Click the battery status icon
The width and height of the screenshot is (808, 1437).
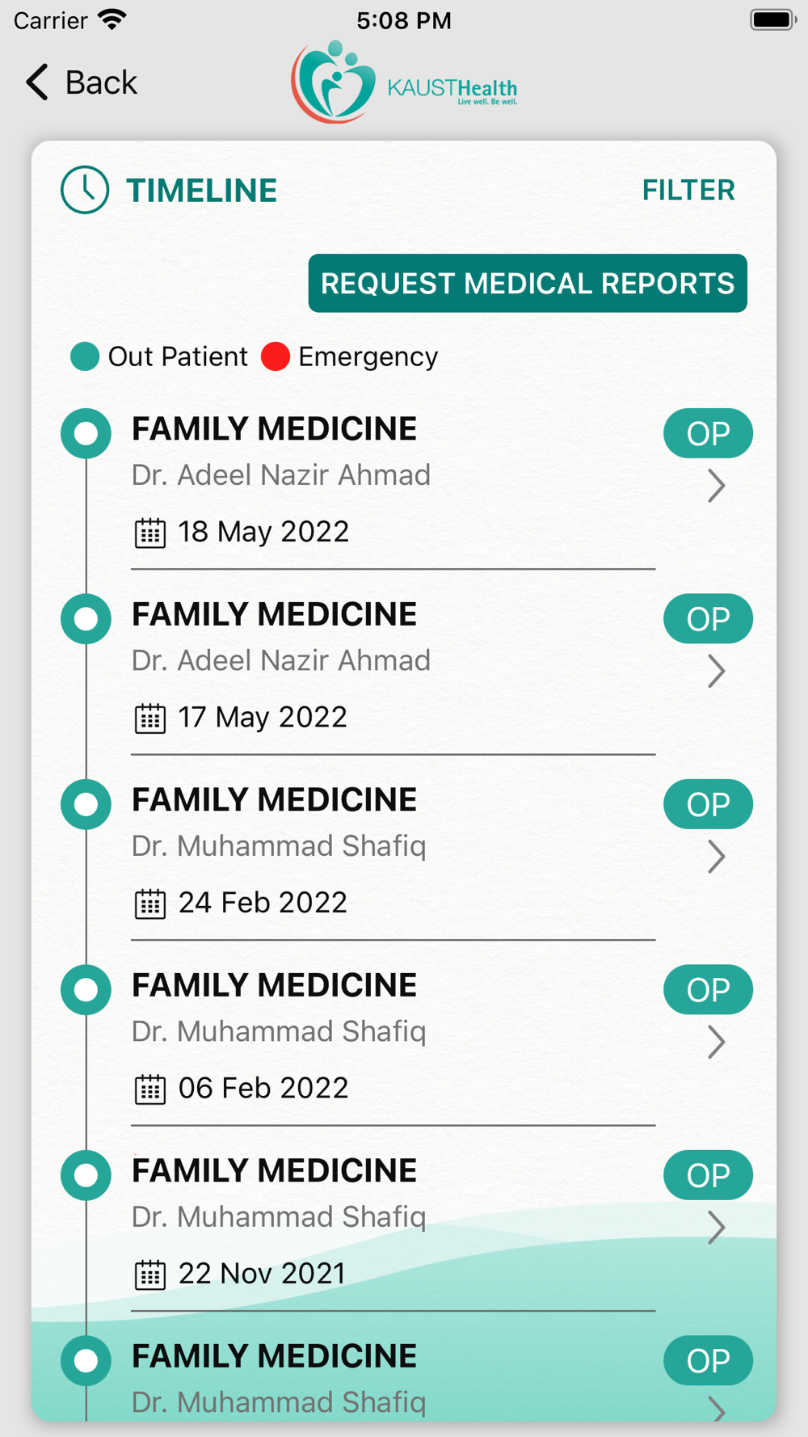point(773,19)
